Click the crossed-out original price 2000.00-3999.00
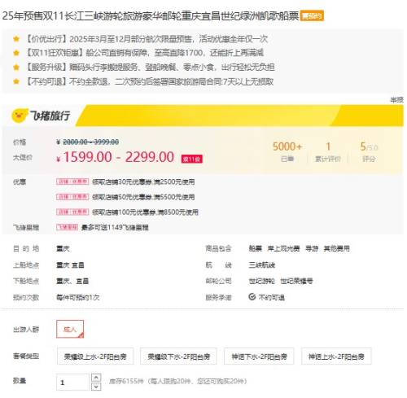Screen dimensions: 407x398 tap(90, 142)
